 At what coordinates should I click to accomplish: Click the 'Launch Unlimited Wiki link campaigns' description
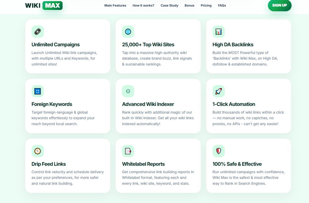tap(64, 58)
